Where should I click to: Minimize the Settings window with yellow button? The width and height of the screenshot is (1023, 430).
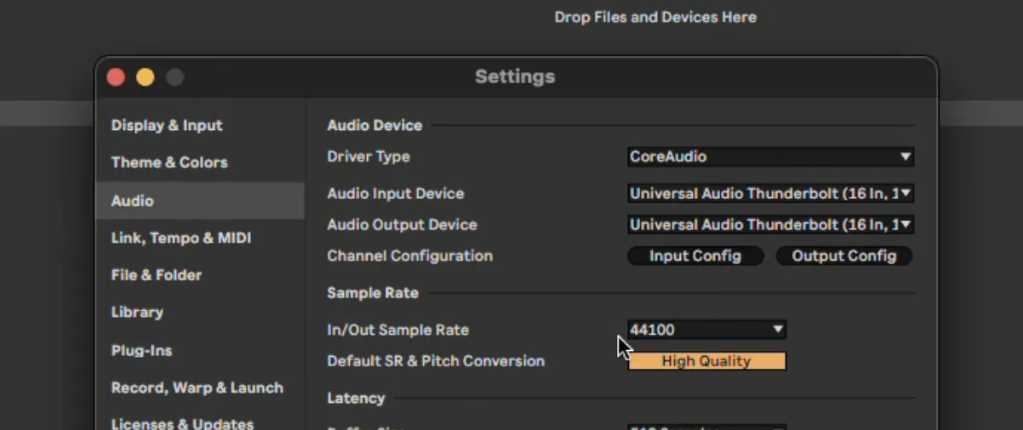click(146, 77)
